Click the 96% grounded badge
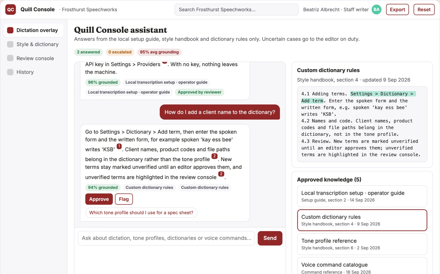The height and width of the screenshot is (274, 440). coord(103,82)
